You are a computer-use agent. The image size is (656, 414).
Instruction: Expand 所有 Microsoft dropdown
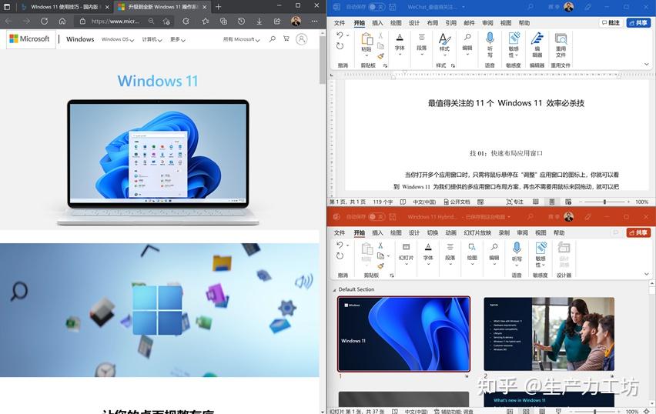[x=242, y=39]
